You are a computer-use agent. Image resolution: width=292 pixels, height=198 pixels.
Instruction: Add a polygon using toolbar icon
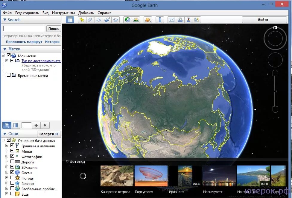(x=91, y=20)
